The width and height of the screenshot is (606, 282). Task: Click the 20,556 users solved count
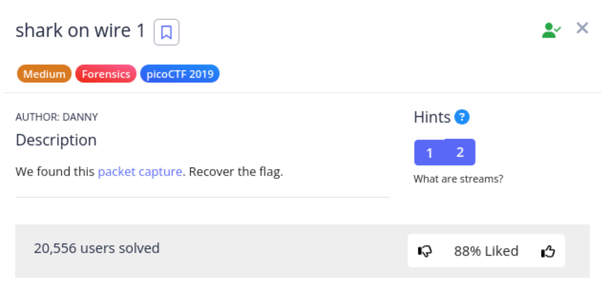[x=96, y=248]
